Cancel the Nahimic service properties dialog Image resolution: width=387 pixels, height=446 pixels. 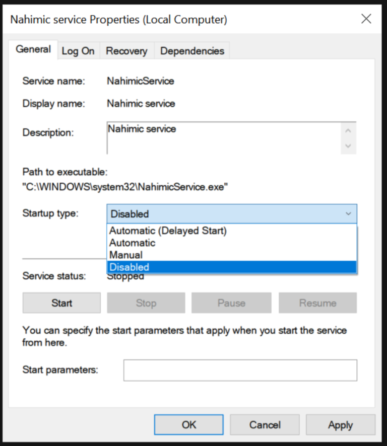pos(265,425)
